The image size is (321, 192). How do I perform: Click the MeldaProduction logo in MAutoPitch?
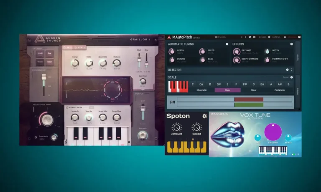click(x=169, y=37)
